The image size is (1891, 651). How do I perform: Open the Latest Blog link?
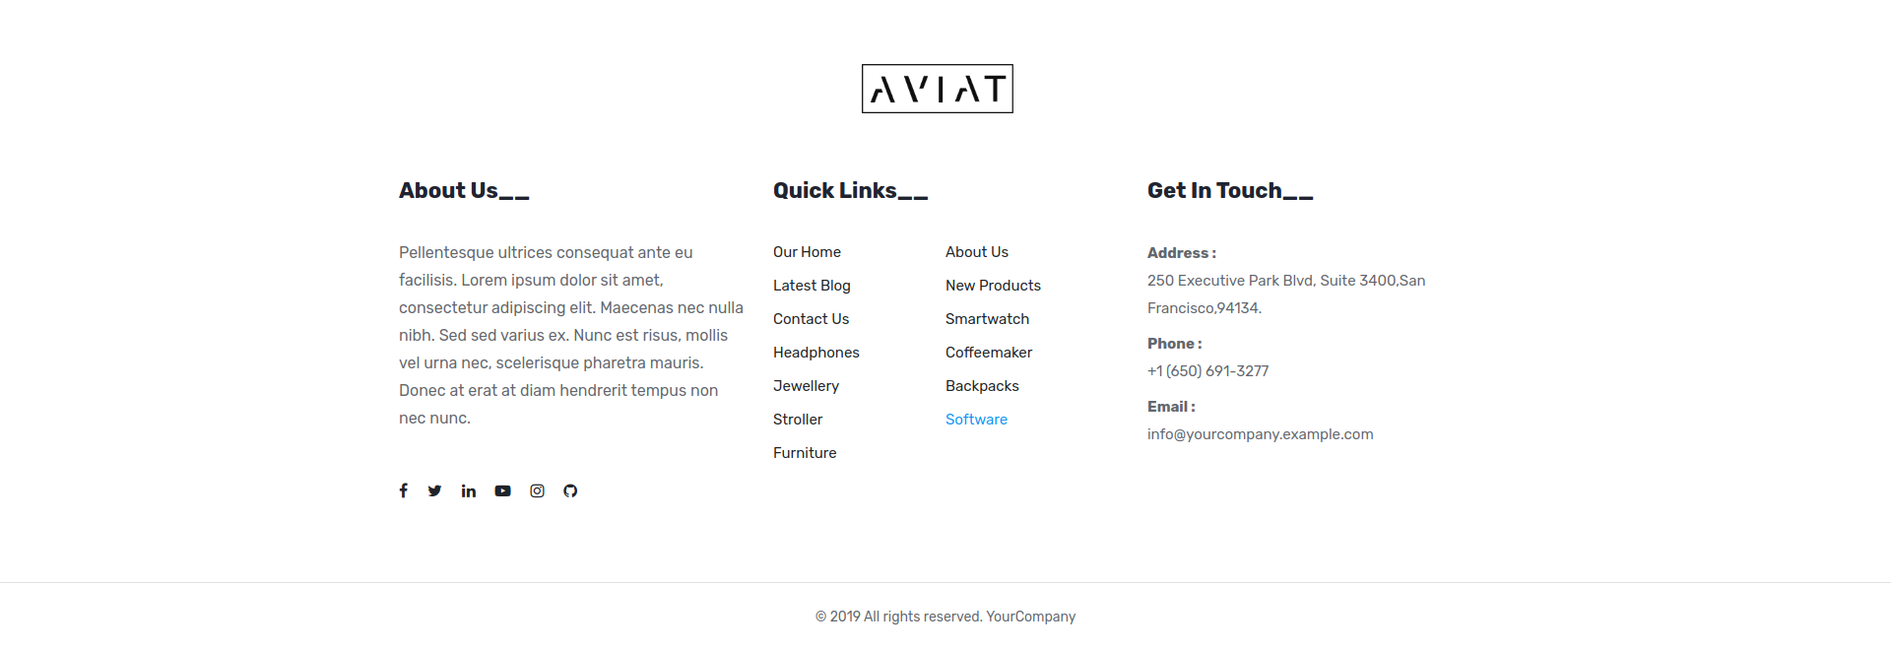point(812,286)
